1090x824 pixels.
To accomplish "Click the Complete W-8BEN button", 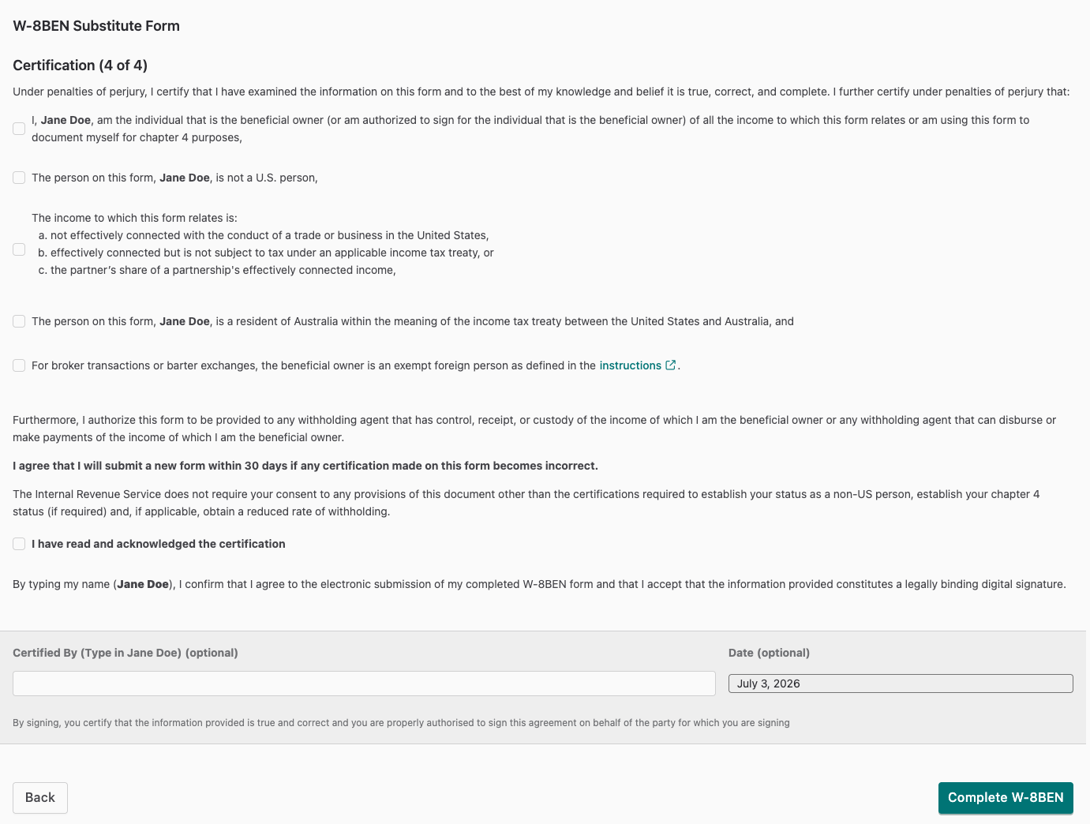I will point(1006,797).
